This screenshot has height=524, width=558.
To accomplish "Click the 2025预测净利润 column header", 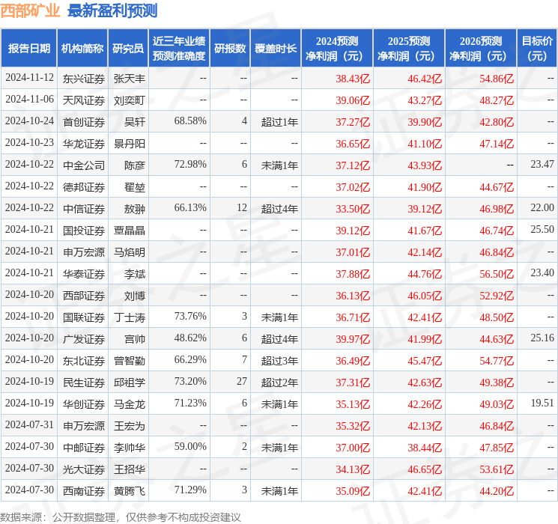I will [x=409, y=49].
